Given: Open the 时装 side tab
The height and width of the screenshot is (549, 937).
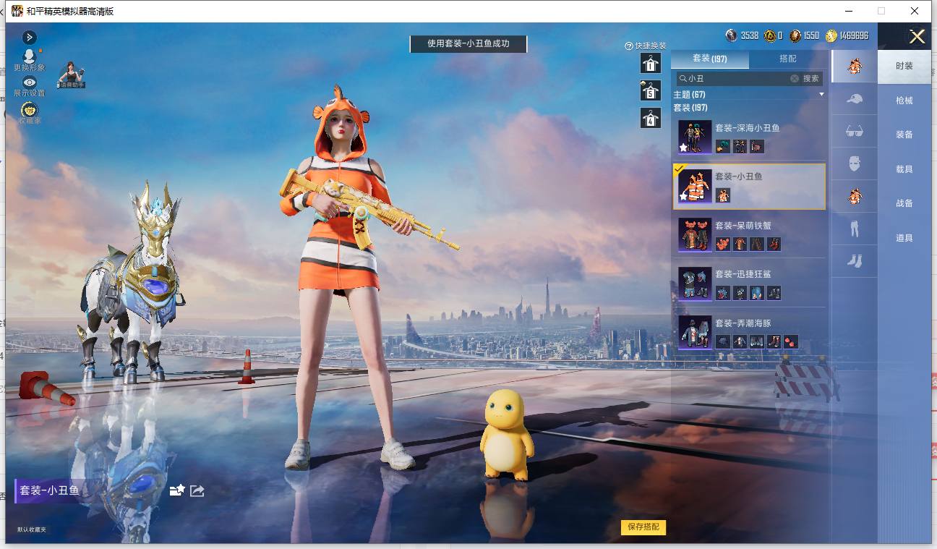Looking at the screenshot, I should pos(904,66).
